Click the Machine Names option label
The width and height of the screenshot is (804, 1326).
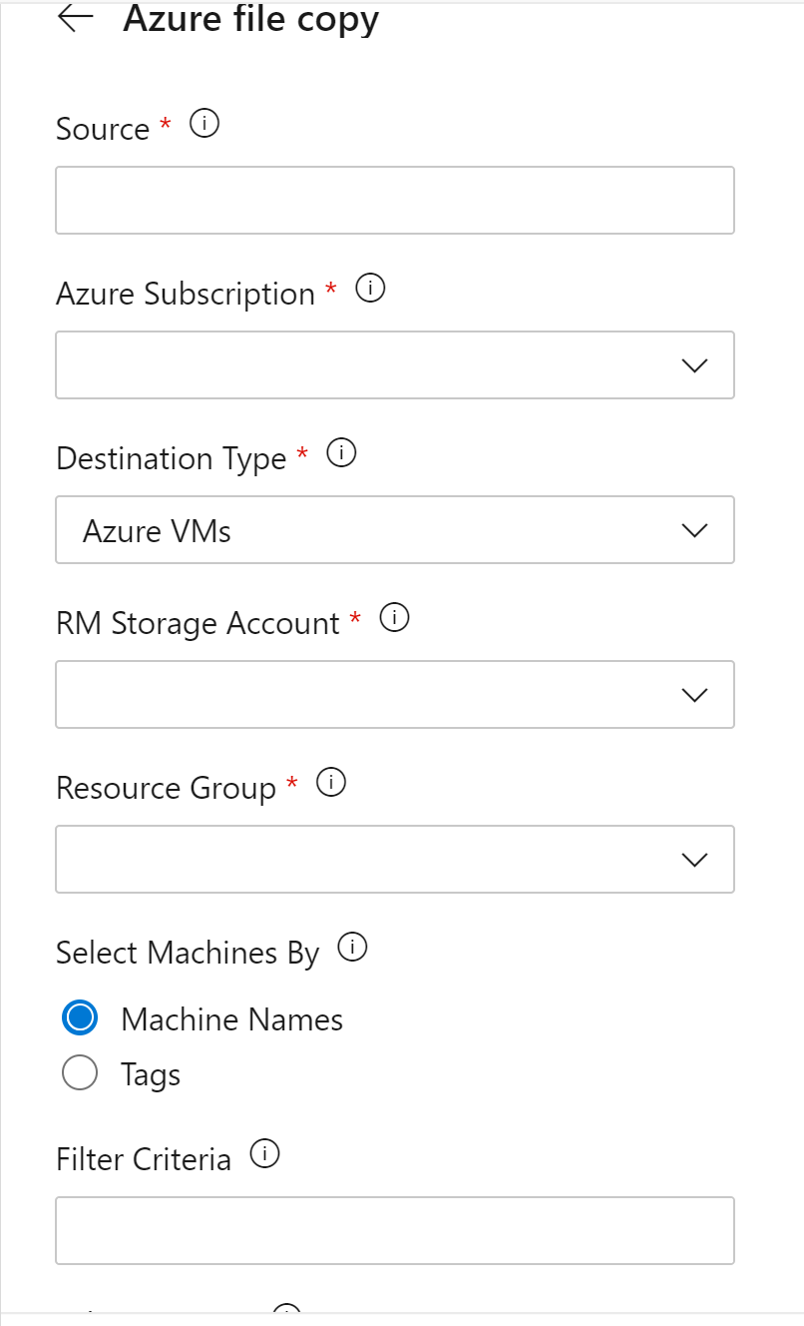[x=231, y=1019]
